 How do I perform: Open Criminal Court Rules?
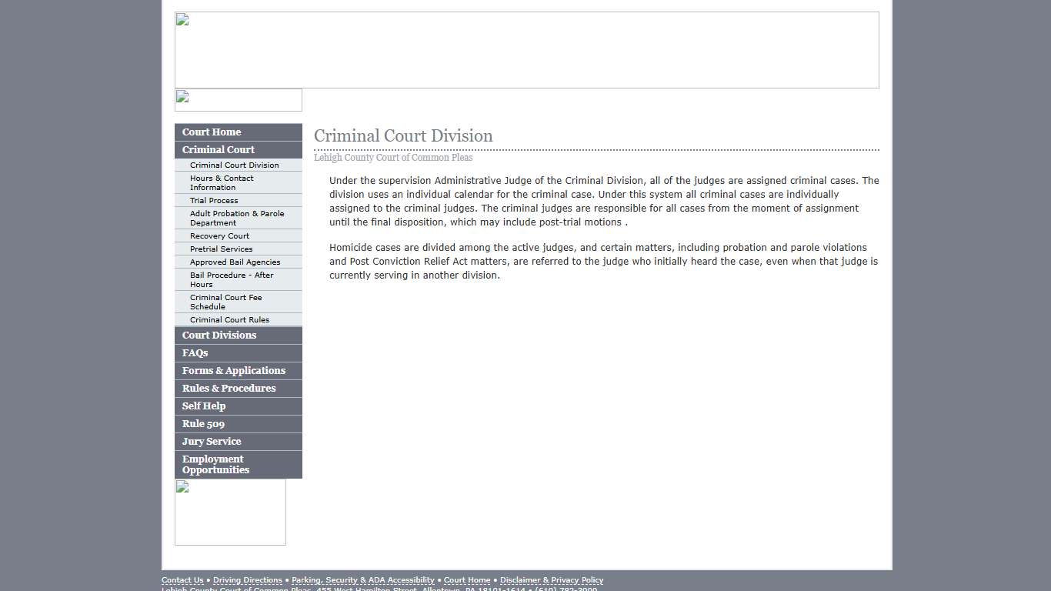pyautogui.click(x=229, y=319)
